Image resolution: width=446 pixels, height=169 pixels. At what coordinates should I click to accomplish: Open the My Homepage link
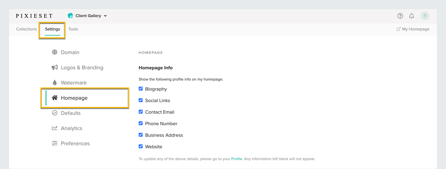click(x=413, y=29)
